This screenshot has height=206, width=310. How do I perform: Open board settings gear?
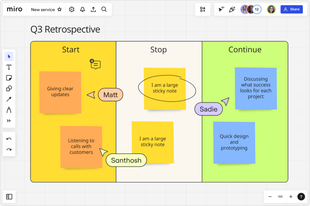tap(72, 10)
